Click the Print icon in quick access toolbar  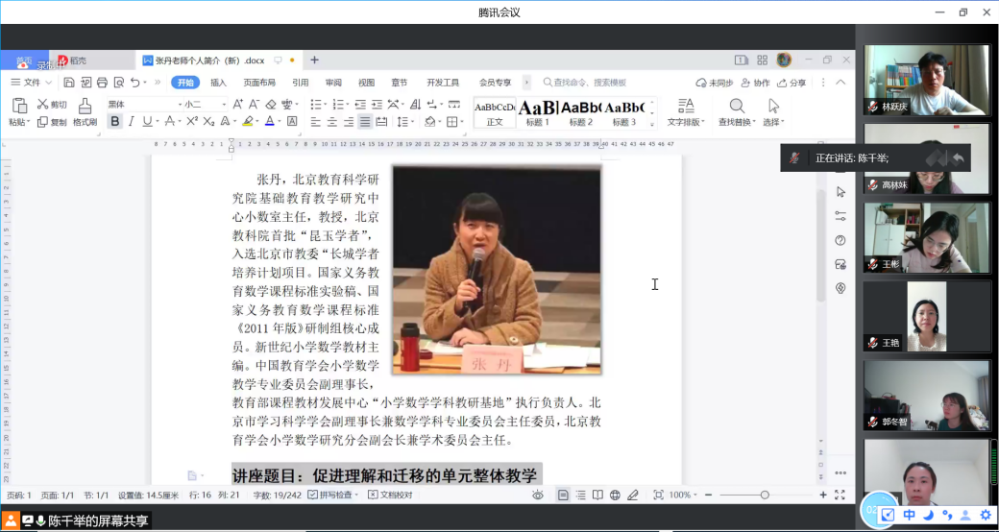(102, 83)
